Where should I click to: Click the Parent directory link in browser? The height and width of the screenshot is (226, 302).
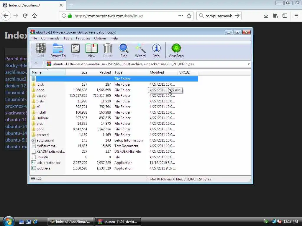tap(16, 59)
